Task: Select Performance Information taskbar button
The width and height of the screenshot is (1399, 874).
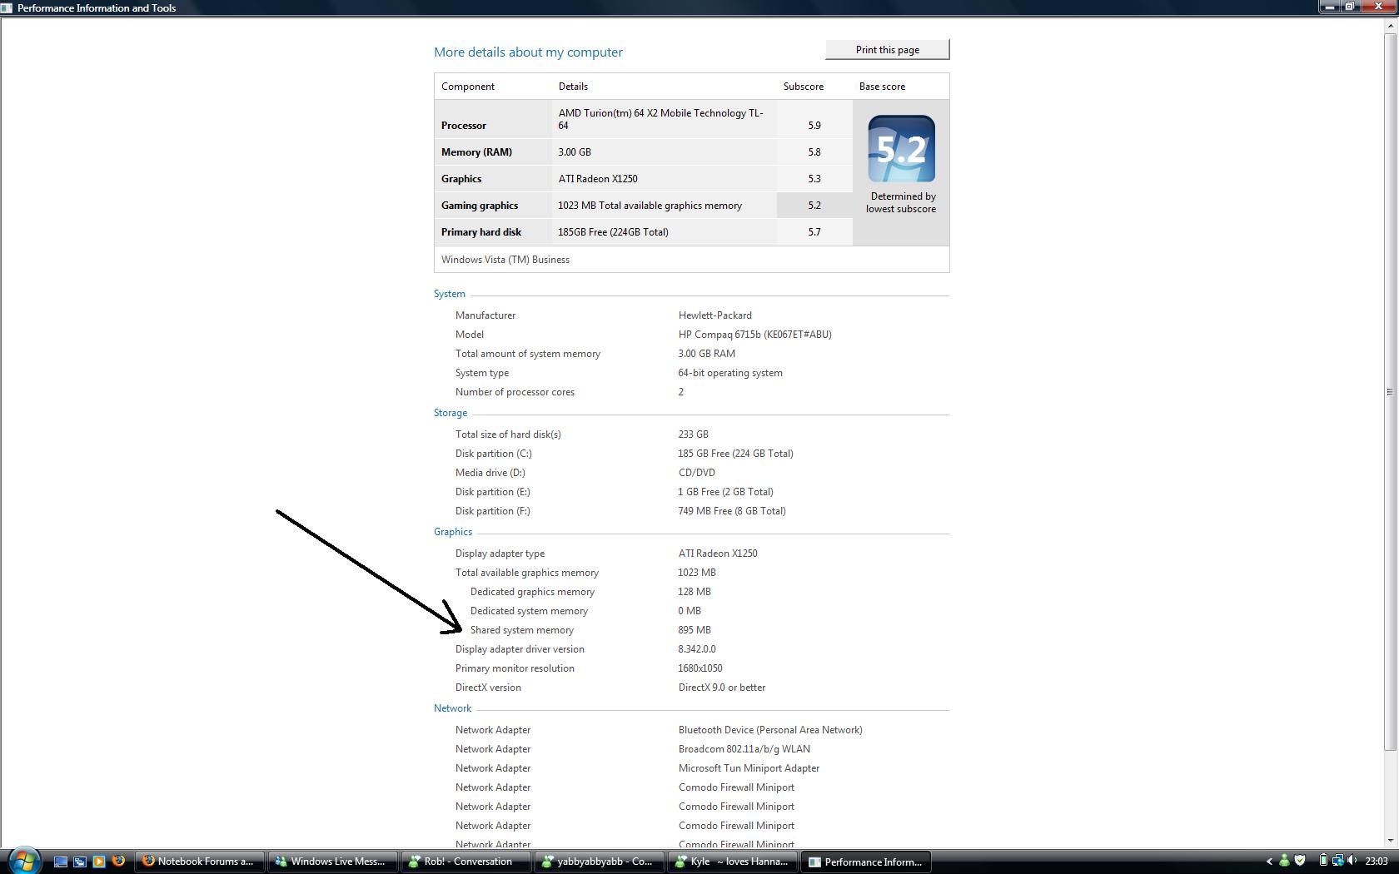Action: coord(866,862)
